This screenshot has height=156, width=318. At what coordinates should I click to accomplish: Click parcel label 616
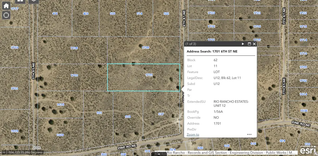click(253, 144)
